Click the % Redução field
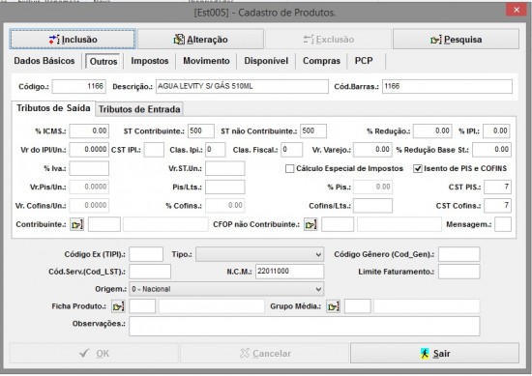Viewport: 532px width, 376px height. (x=432, y=131)
